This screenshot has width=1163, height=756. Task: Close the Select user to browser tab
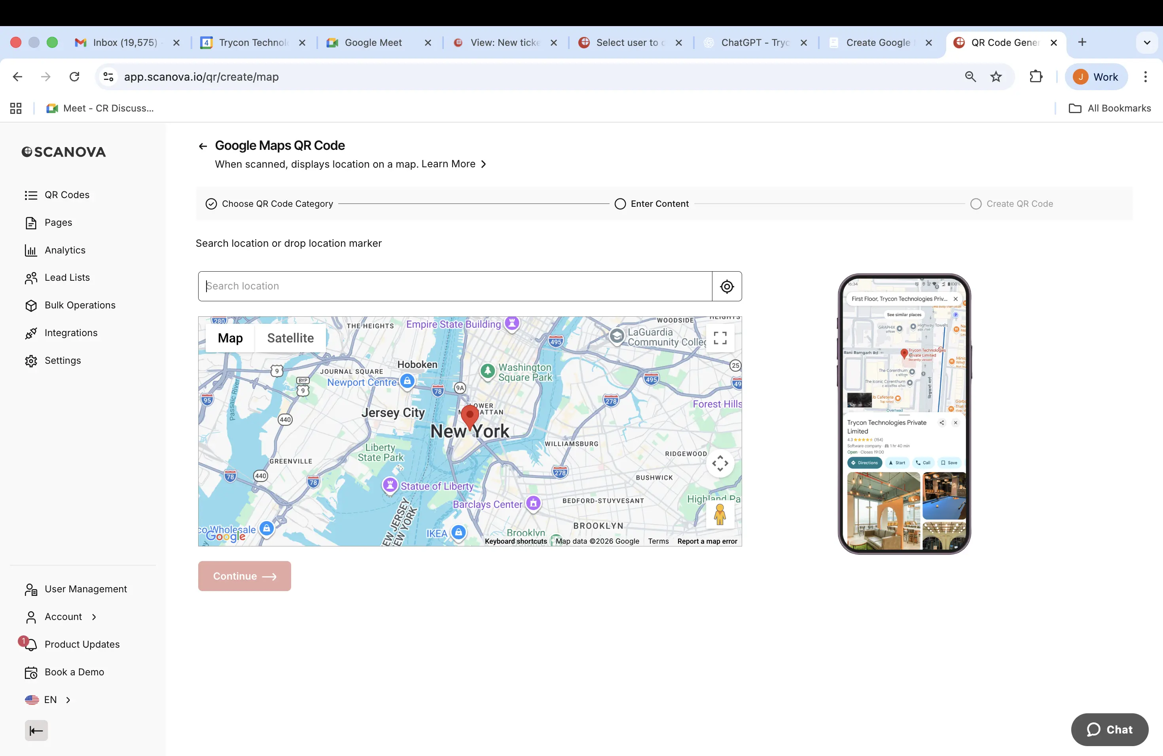pos(679,42)
